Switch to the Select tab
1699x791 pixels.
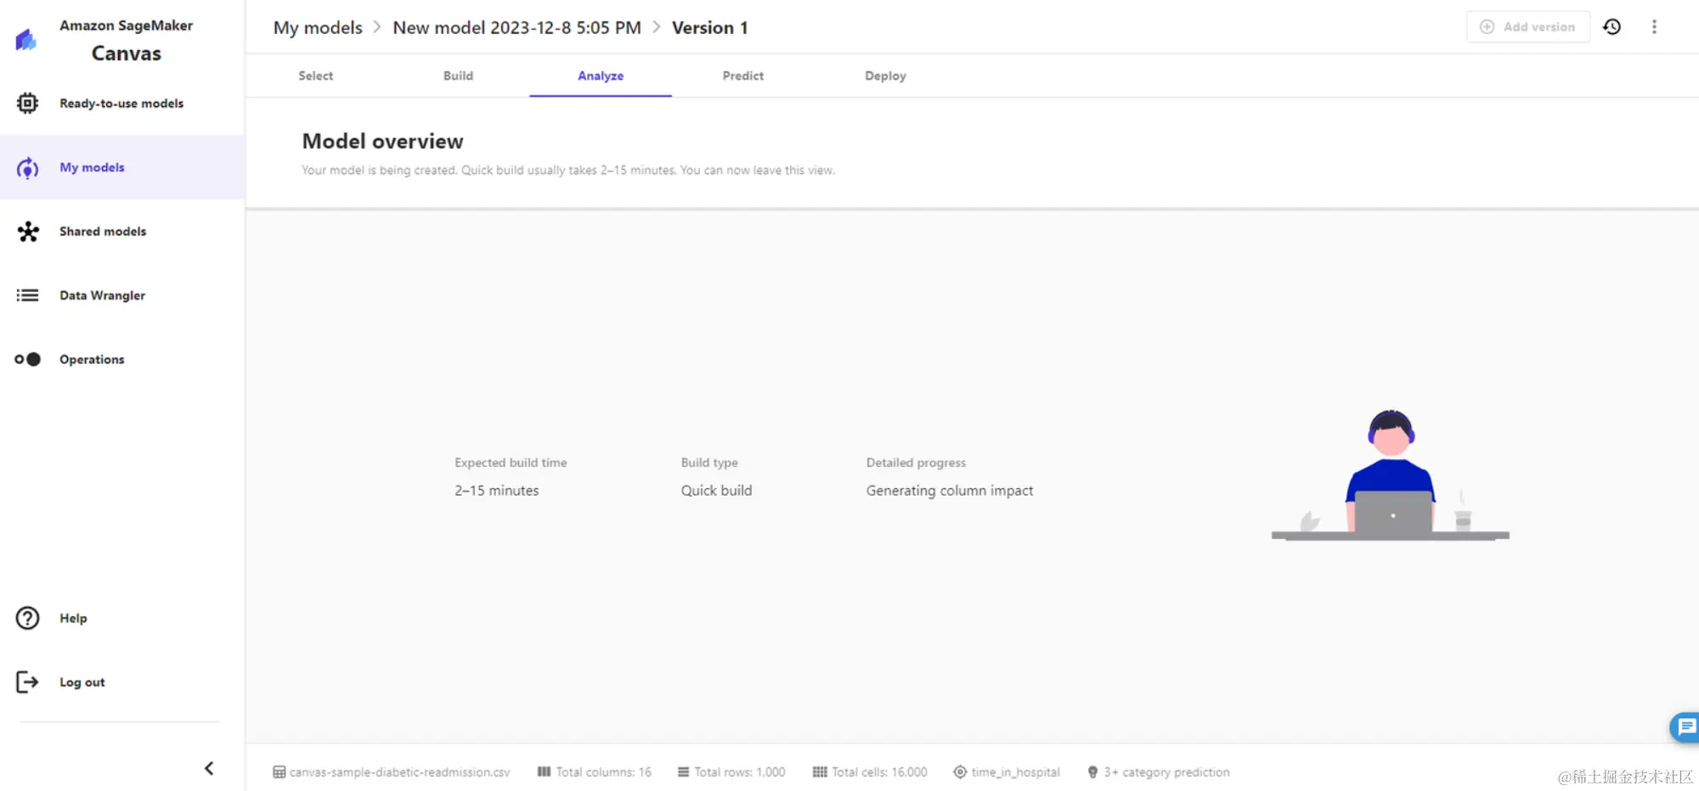coord(316,76)
